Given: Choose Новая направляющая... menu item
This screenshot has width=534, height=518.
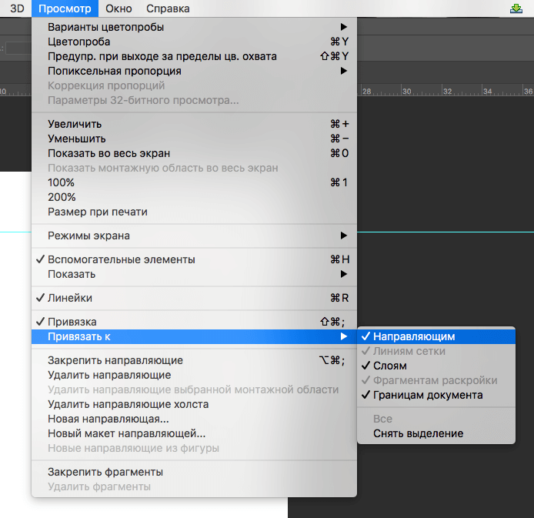Looking at the screenshot, I should (x=108, y=419).
